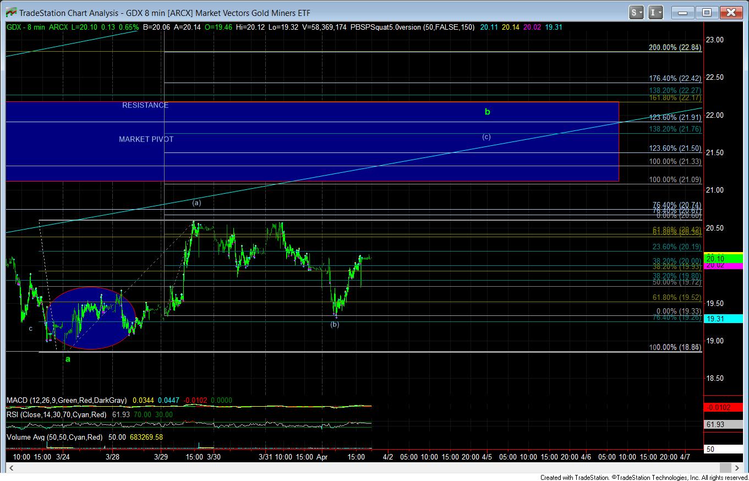The width and height of the screenshot is (749, 481).
Task: Close the Chart Analysis window
Action: point(730,12)
